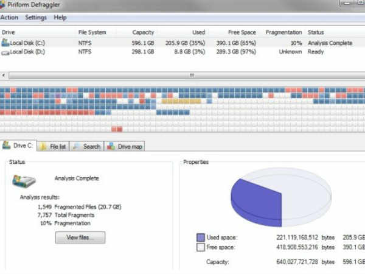Click the Piriform Defraggler title bar icon

(x=2, y=5)
